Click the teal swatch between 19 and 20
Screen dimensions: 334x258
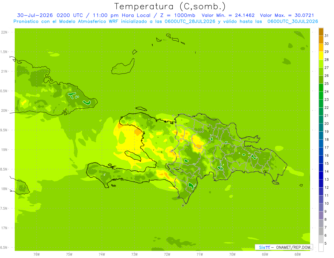click(x=321, y=127)
